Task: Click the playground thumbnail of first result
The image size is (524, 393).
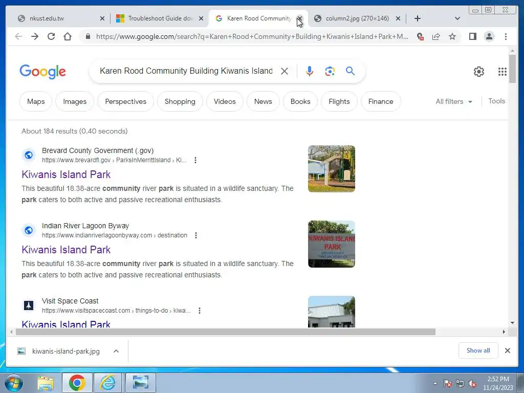Action: (x=332, y=169)
